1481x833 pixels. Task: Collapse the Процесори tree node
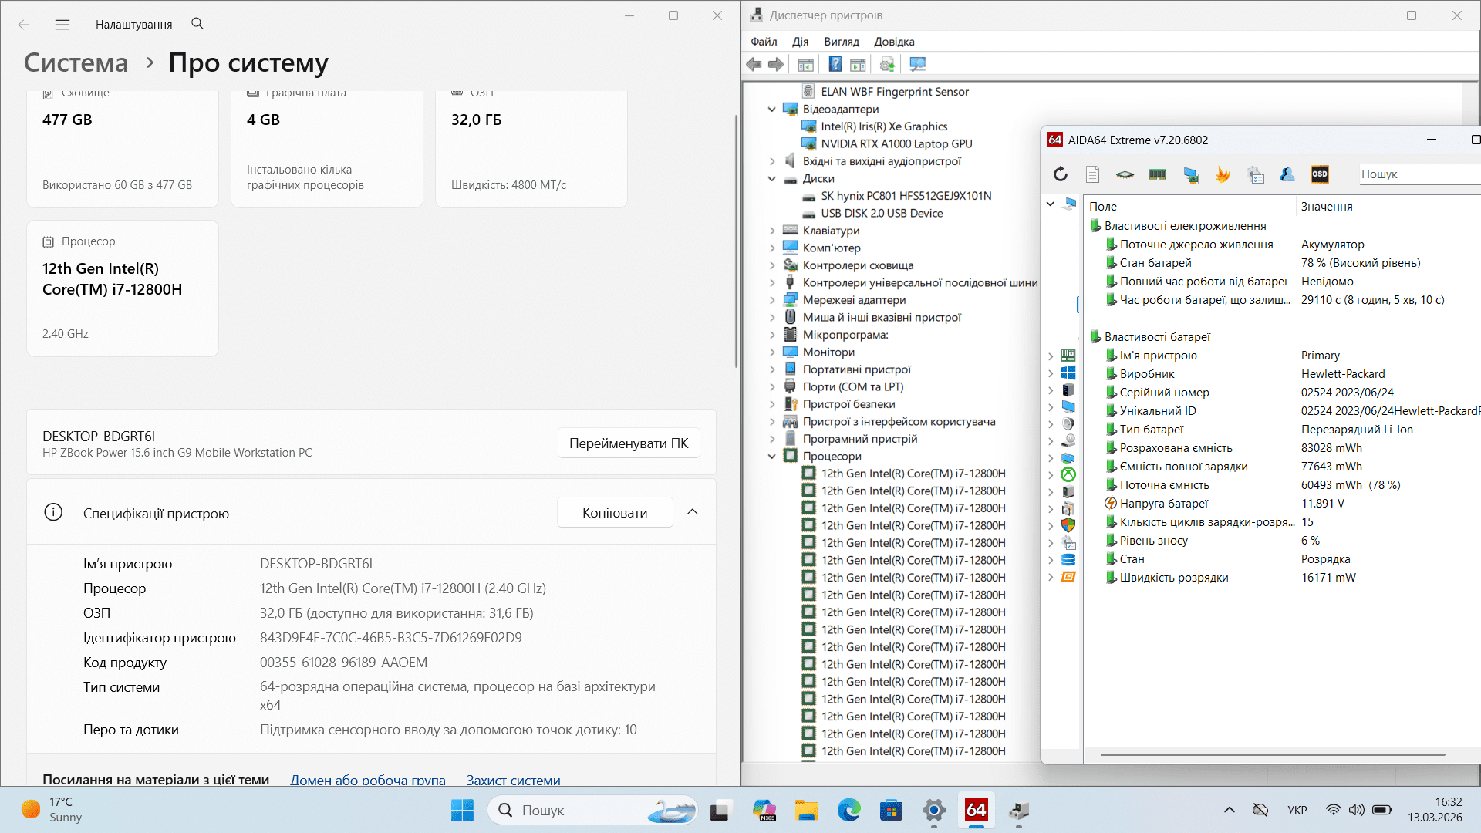pyautogui.click(x=771, y=457)
